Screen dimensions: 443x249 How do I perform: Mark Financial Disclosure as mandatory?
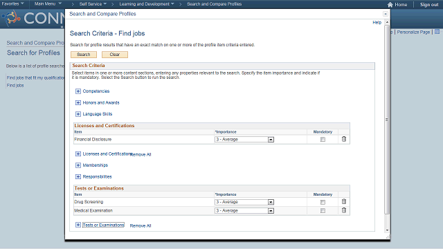click(x=323, y=140)
